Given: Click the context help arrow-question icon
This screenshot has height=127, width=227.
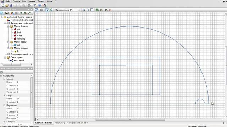Looking at the screenshot, I should coord(34,6).
